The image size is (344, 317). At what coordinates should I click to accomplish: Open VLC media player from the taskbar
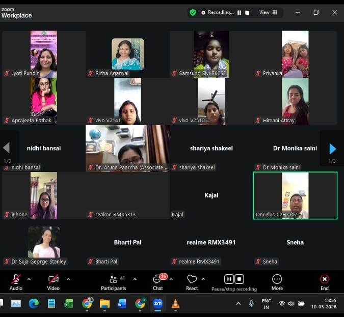pos(175,304)
